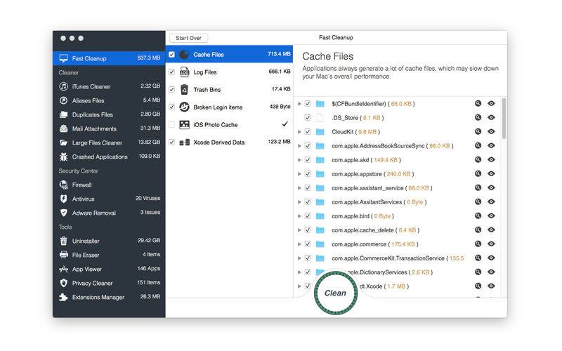
Task: Select the com.apple.commerce file name
Action: tap(359, 244)
